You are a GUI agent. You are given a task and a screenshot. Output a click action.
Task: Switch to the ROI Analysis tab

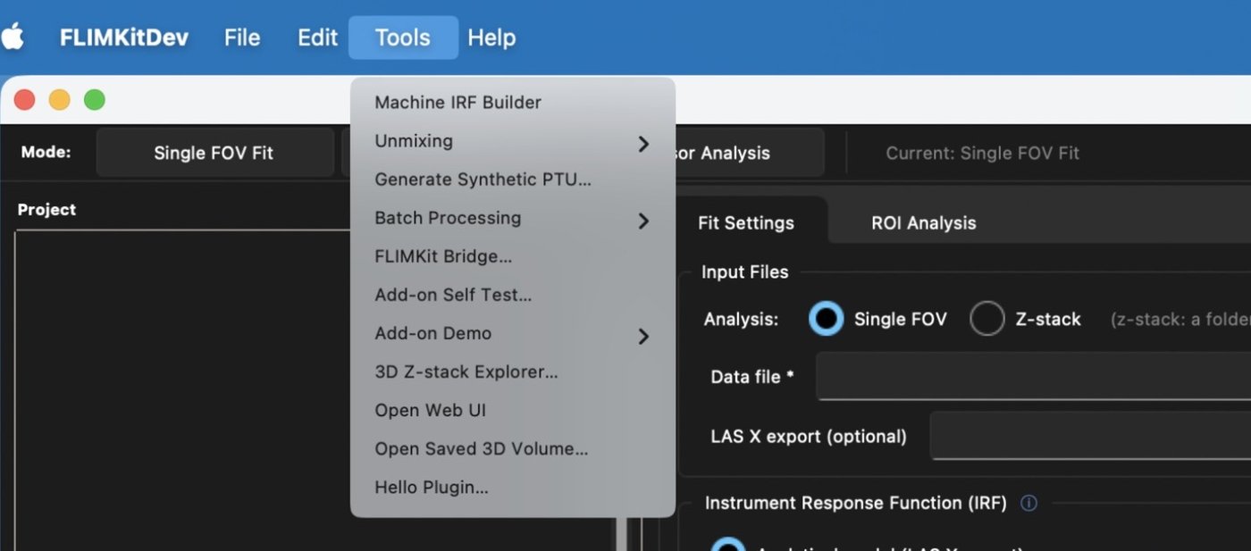924,223
